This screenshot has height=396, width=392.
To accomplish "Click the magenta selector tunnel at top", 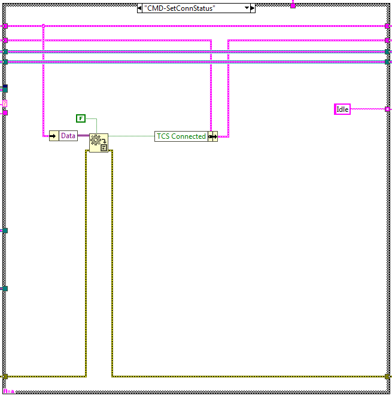I will [x=293, y=5].
